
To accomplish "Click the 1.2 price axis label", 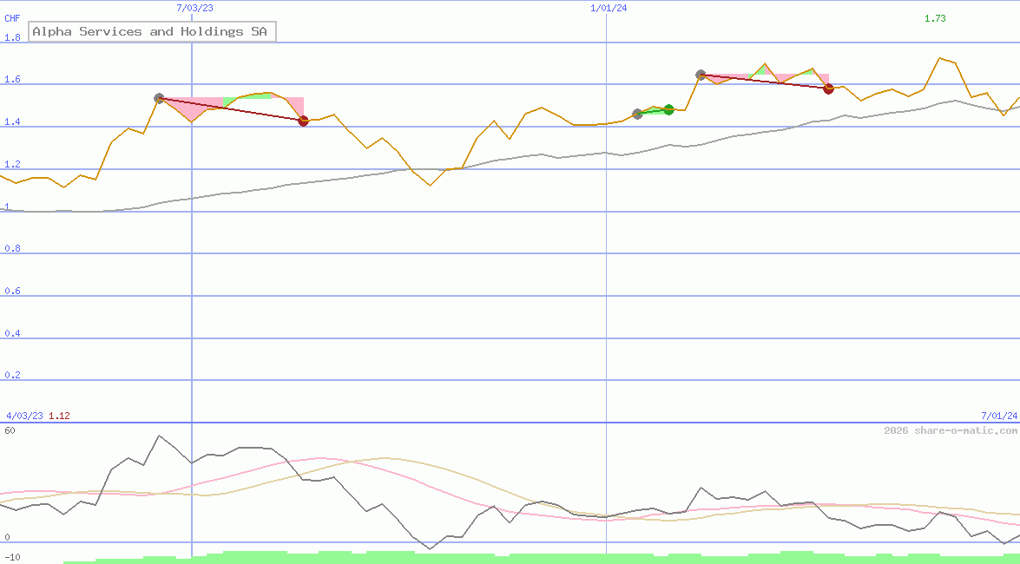I will coord(12,165).
